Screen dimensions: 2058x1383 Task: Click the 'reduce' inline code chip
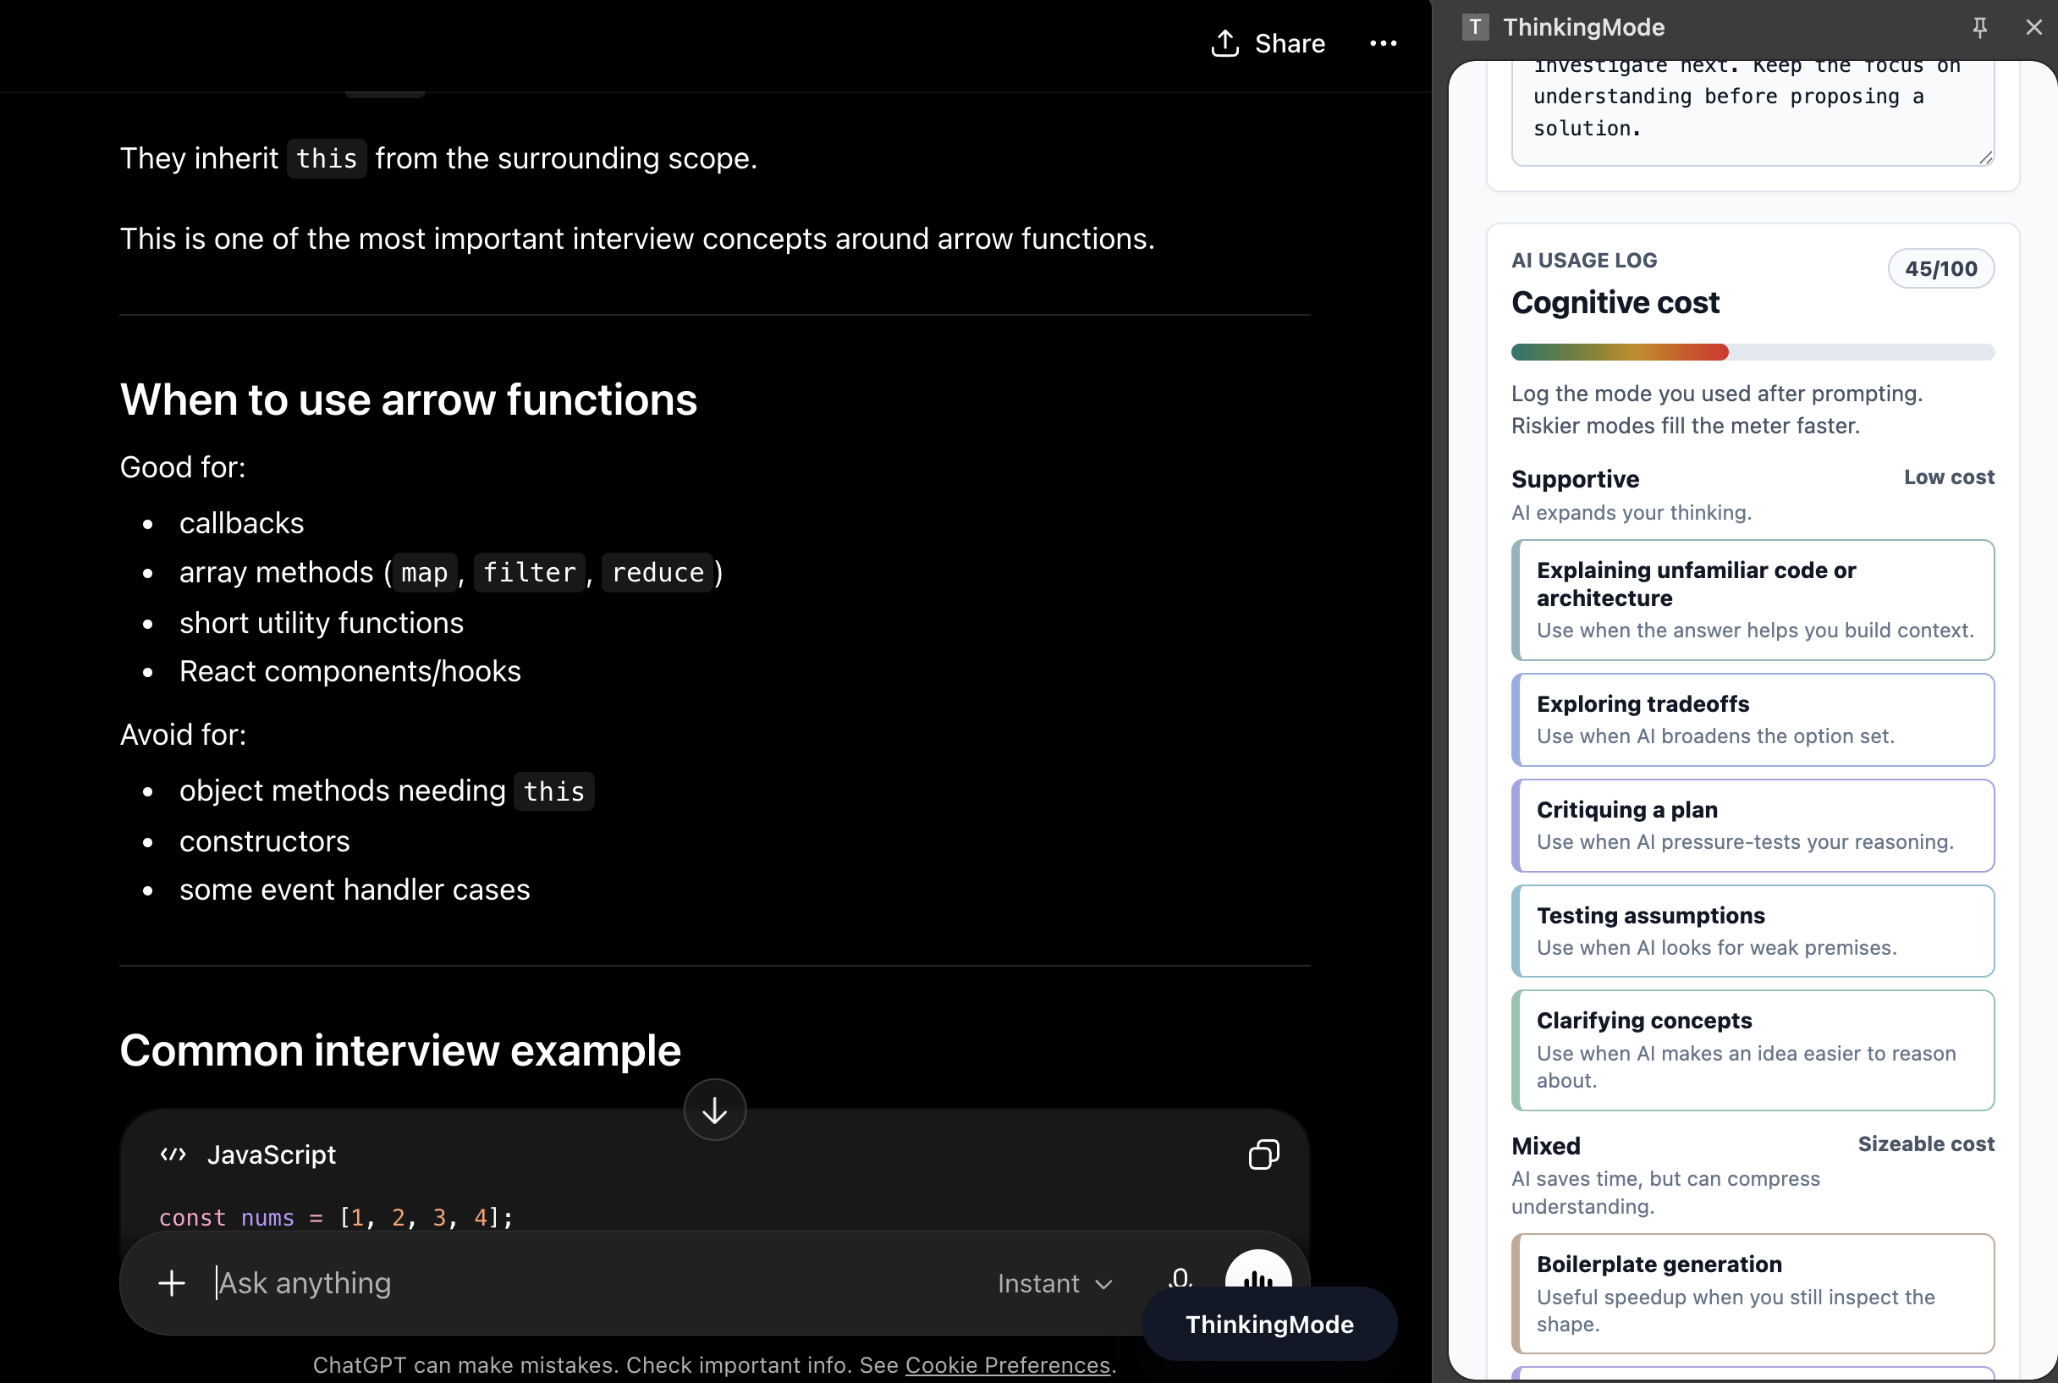[x=658, y=573]
